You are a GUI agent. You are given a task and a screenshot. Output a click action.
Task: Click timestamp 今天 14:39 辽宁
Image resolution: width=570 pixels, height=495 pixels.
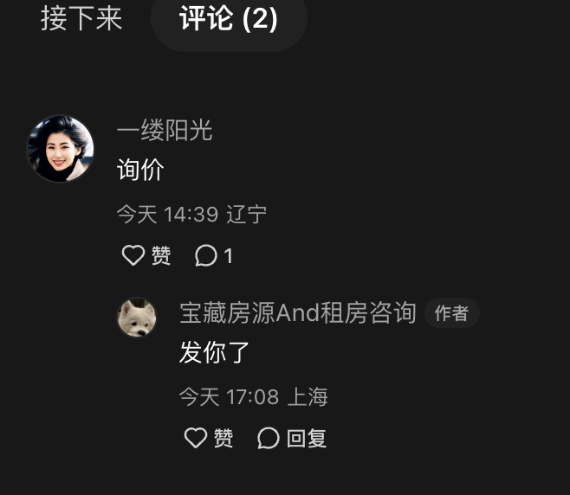coord(191,214)
